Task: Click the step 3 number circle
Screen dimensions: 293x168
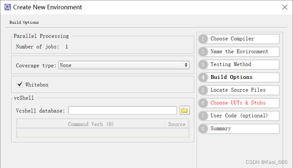Action: [203, 65]
